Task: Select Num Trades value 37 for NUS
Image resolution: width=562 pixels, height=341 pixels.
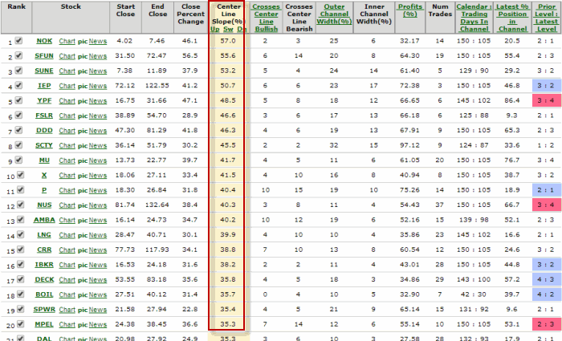Action: tap(440, 205)
